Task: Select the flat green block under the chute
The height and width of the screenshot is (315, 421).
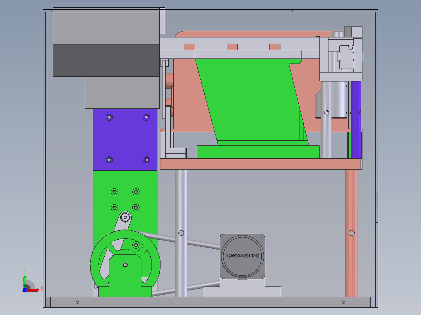Action: pos(258,152)
